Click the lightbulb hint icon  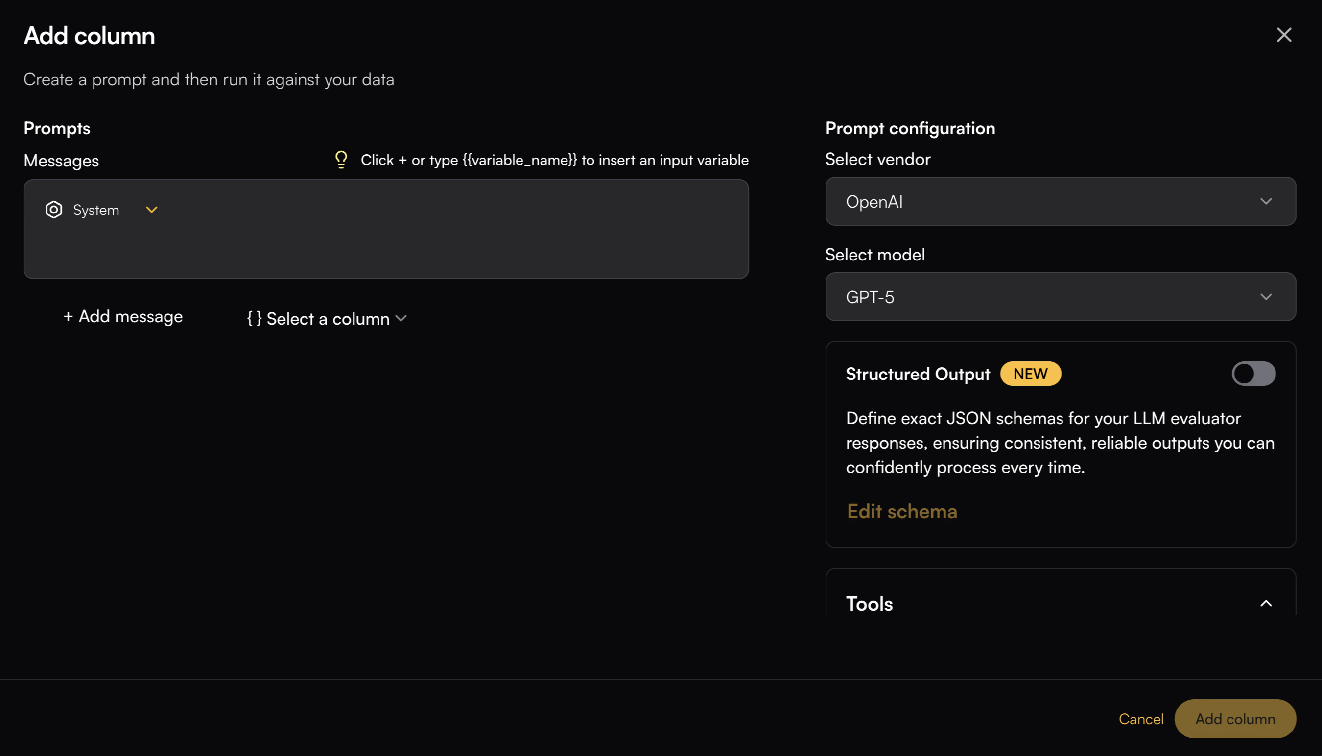click(341, 160)
